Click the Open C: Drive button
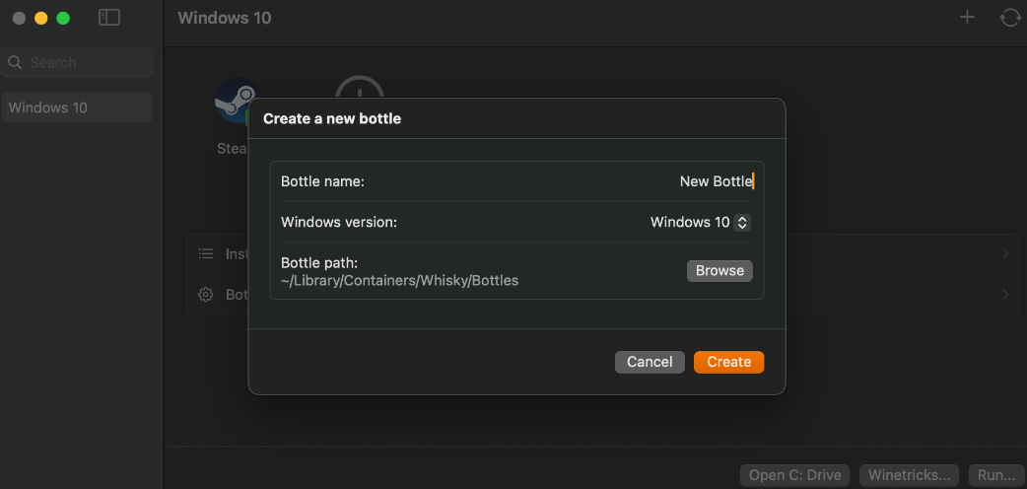 click(794, 475)
